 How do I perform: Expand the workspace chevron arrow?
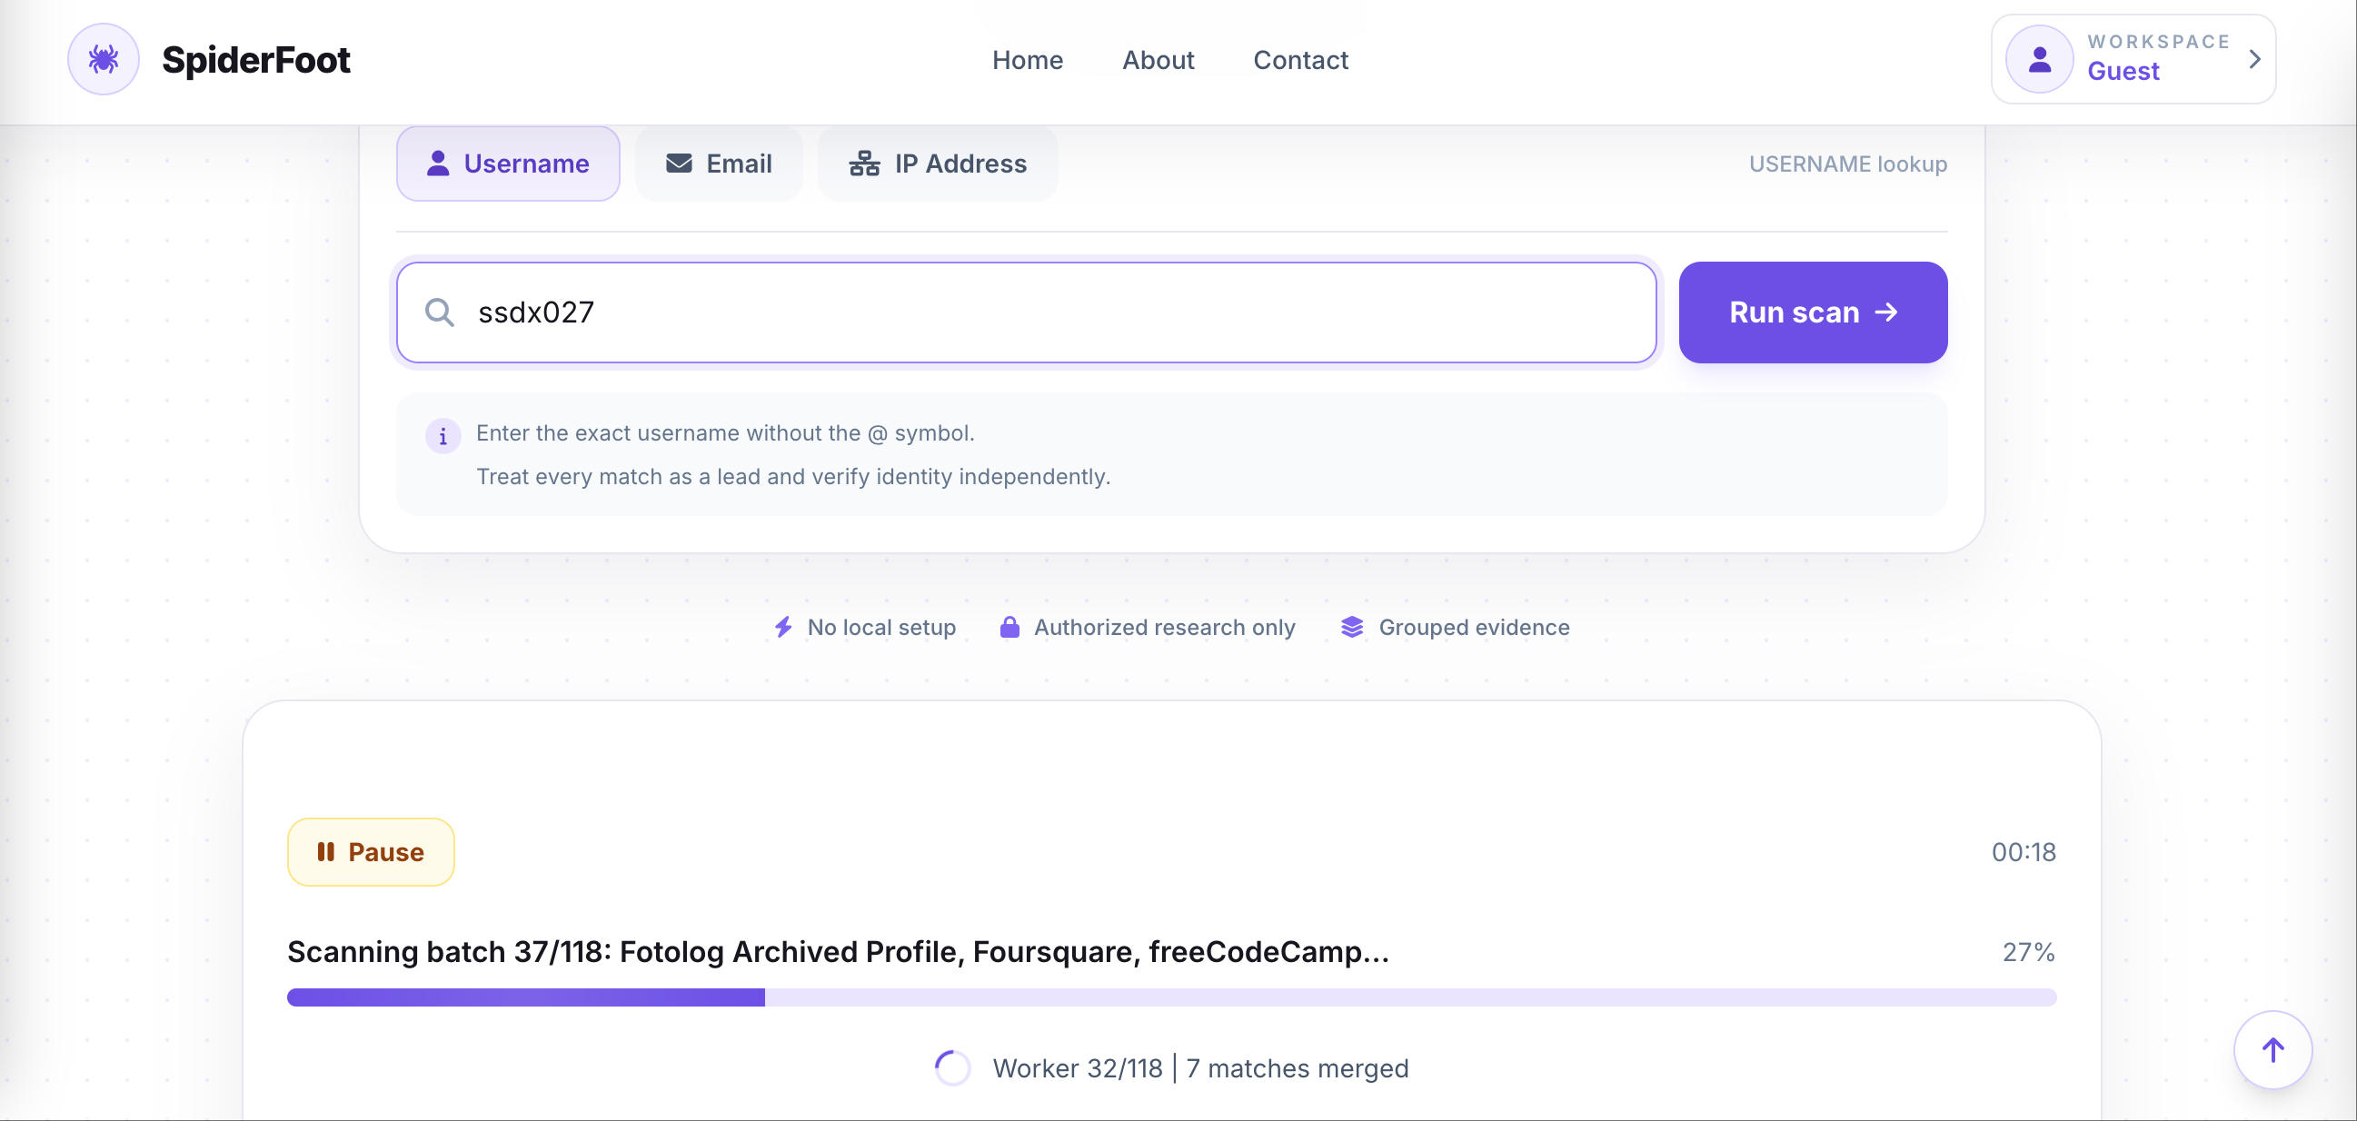point(2254,59)
